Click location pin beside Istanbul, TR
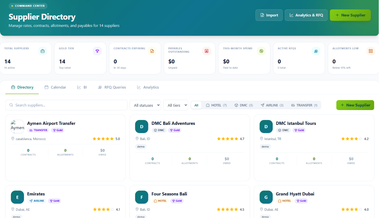The image size is (379, 218). 262,139
